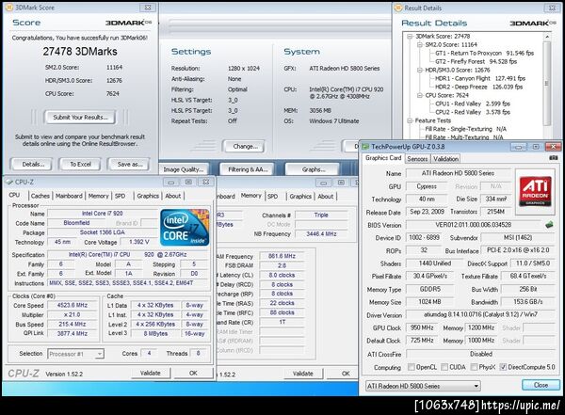Collapse the 3DMark Score: 27478 tree node

pyautogui.click(x=410, y=36)
